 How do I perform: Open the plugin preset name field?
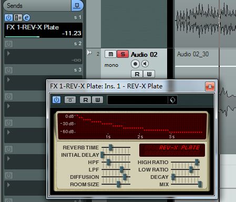pos(138,100)
